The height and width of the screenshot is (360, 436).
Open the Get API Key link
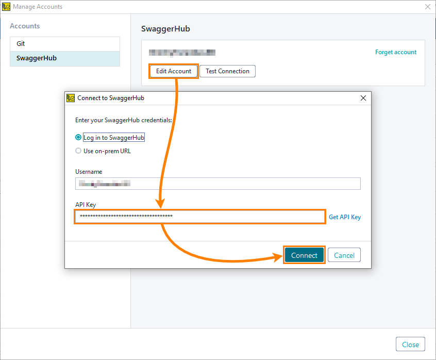[x=344, y=217]
